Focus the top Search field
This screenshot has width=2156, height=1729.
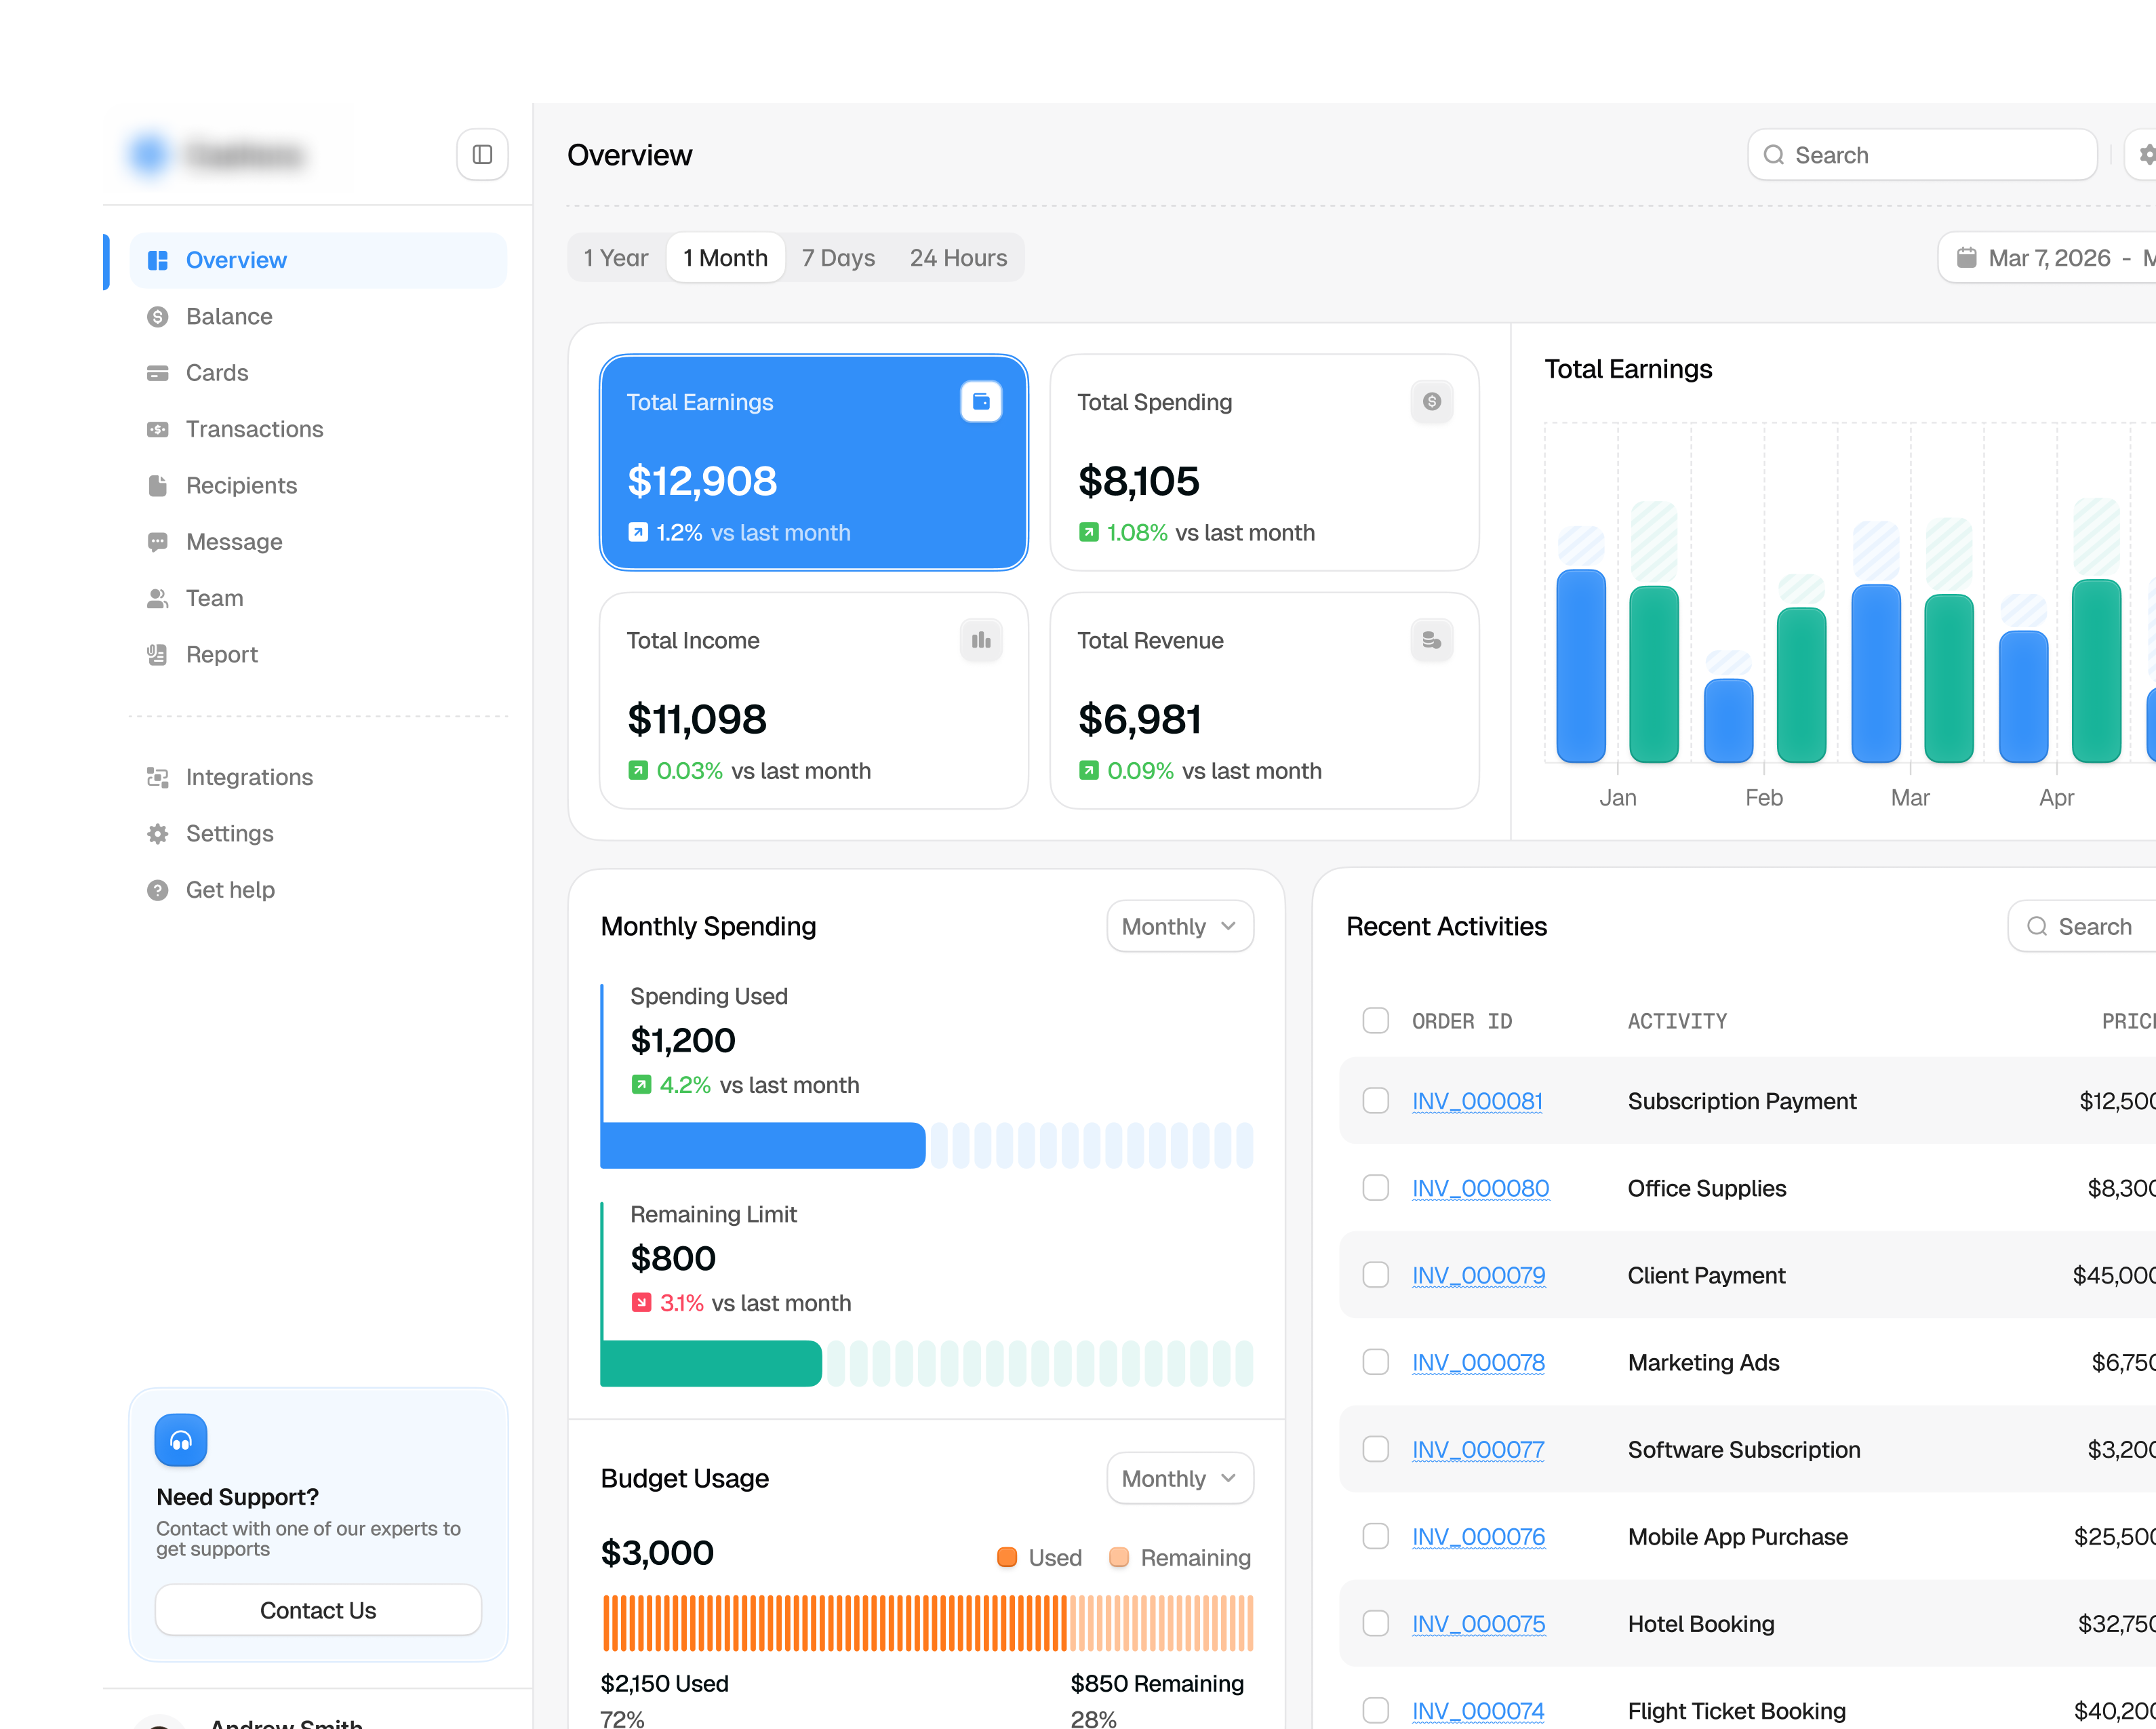1922,155
